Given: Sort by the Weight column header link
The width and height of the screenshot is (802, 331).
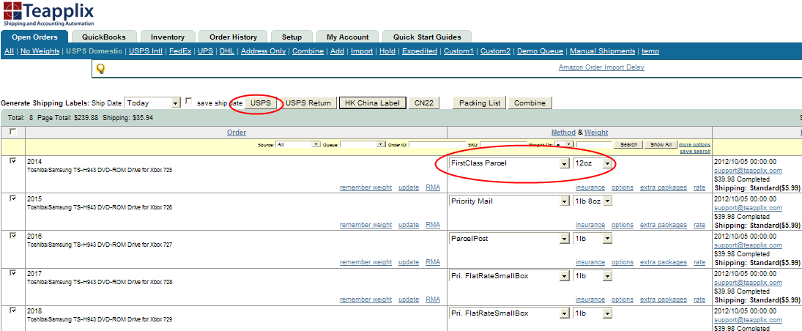Looking at the screenshot, I should (x=596, y=133).
